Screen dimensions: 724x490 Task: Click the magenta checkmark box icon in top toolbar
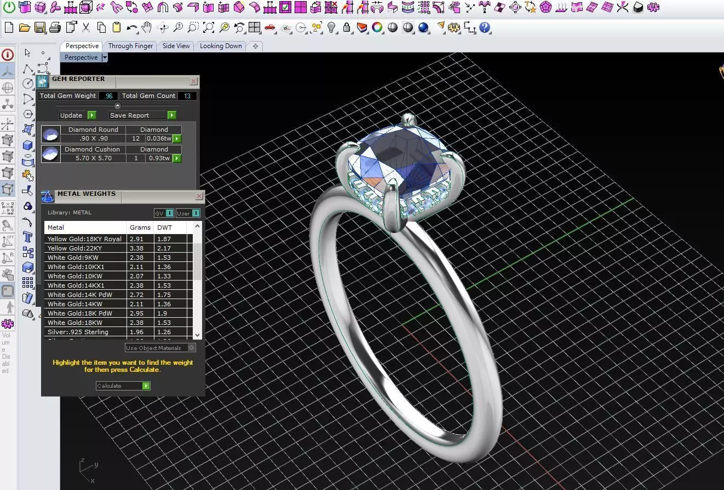pyautogui.click(x=285, y=8)
